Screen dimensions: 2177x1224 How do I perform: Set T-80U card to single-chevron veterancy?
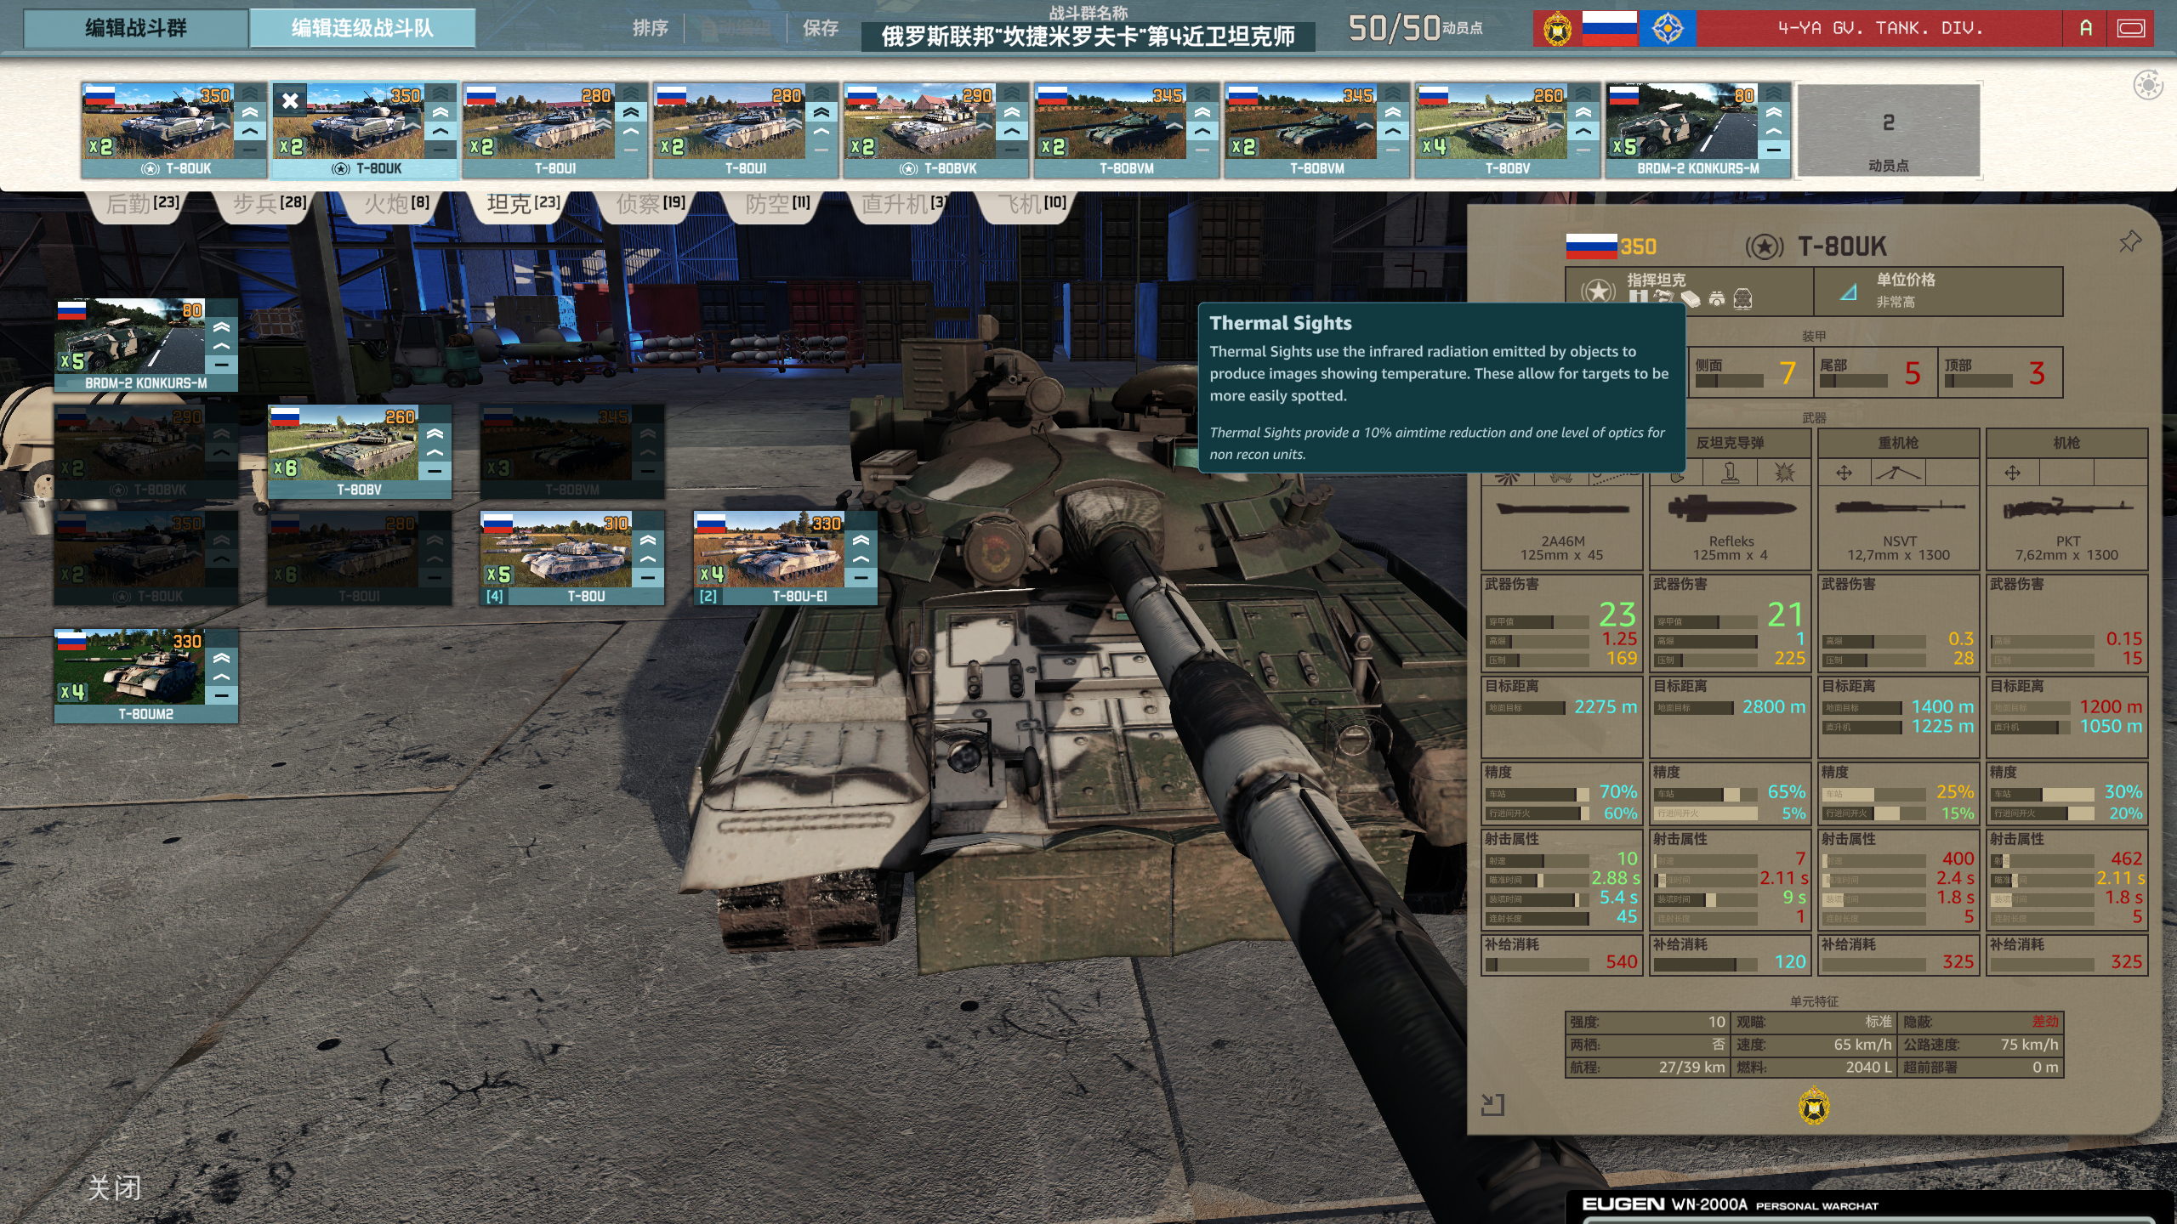[x=648, y=559]
